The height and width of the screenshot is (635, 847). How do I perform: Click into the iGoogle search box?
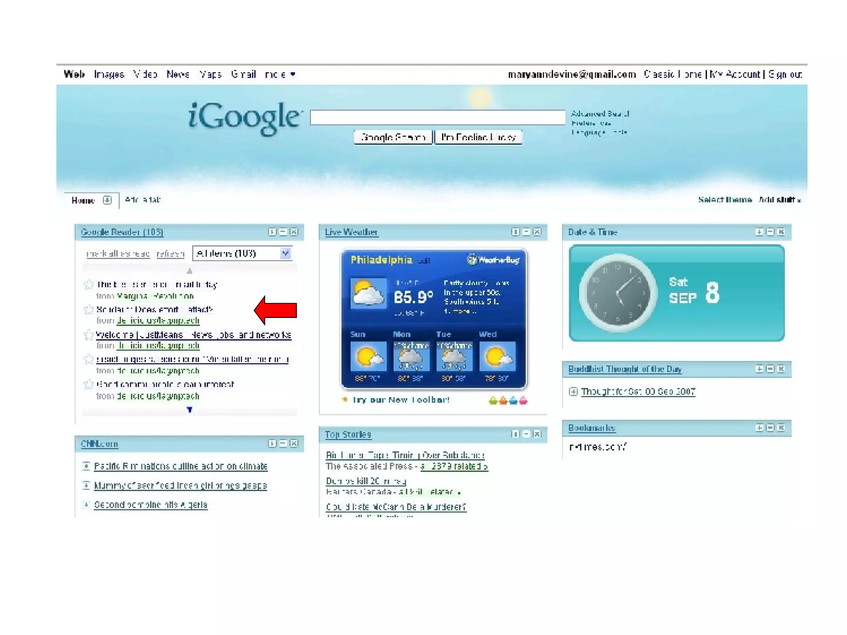point(438,117)
